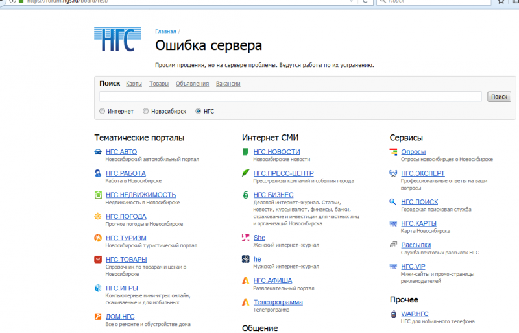Viewport: 519px width, 333px height.
Task: Open the НГС.КАРТЫ link
Action: point(418,223)
